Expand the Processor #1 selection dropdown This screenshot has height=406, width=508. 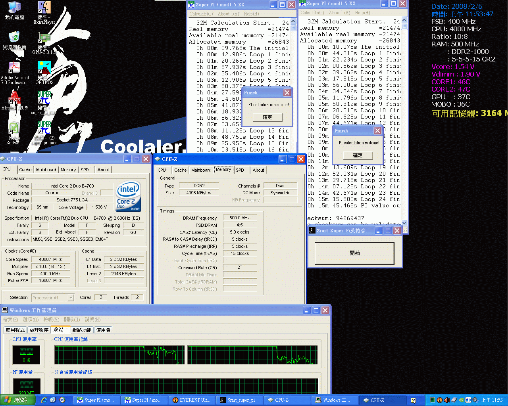71,298
